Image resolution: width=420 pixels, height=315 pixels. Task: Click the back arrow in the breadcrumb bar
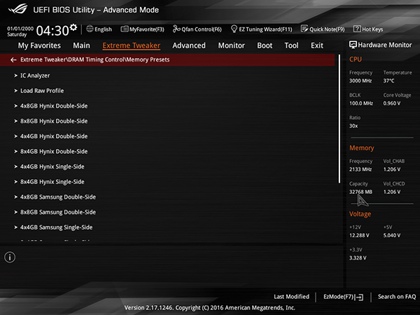(13, 59)
